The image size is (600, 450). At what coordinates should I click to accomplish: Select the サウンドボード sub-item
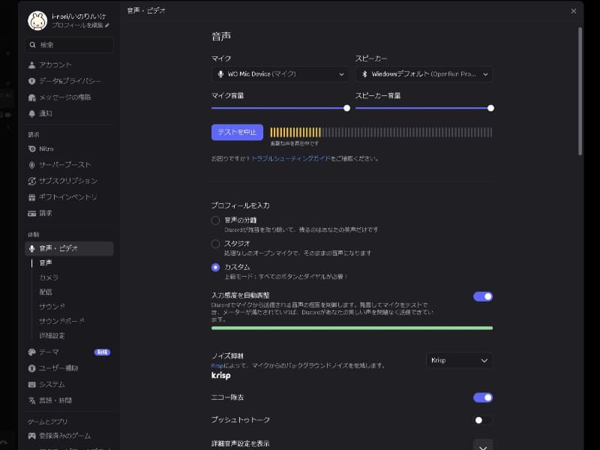(61, 321)
